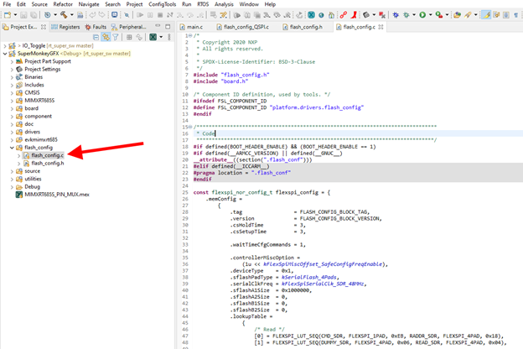Open the ConfigTools menu
Image resolution: width=523 pixels, height=349 pixels.
point(163,4)
